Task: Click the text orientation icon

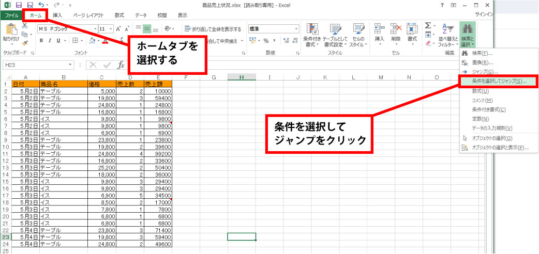Action: [168, 29]
